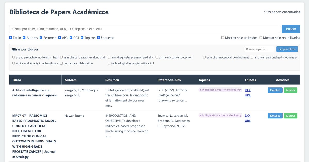Enable the ai in pharmaceutical development topic
Image resolution: width=309 pixels, height=162 pixels.
pos(204,57)
